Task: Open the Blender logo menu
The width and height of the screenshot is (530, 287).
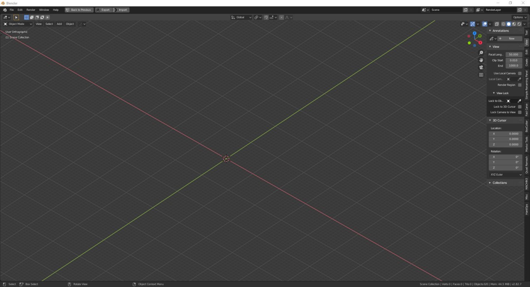Action: coord(5,10)
